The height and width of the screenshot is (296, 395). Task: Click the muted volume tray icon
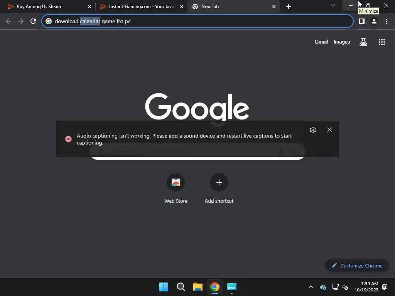(345, 287)
